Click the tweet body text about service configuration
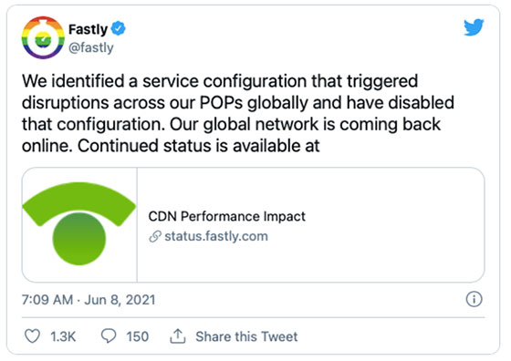The image size is (511, 361). (238, 113)
